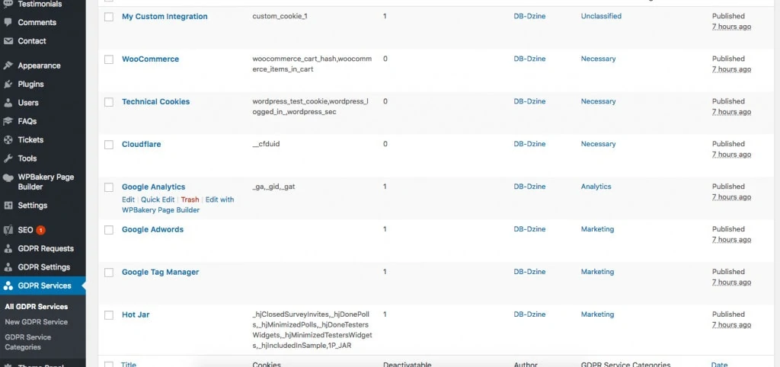Filter by Analytics category link
The width and height of the screenshot is (780, 367).
click(596, 187)
